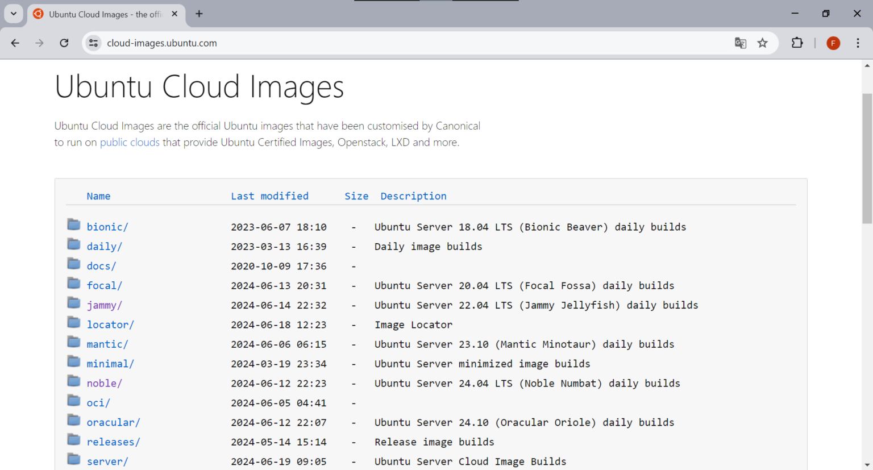The width and height of the screenshot is (873, 470).
Task: Open the Google Translate page icon
Action: click(x=740, y=43)
